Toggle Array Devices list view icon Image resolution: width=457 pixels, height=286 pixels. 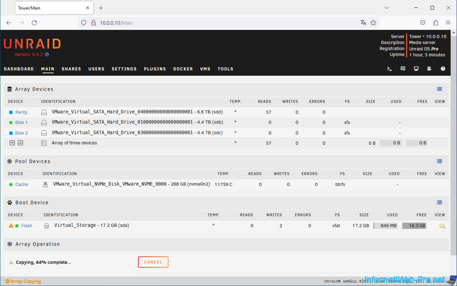click(x=439, y=89)
